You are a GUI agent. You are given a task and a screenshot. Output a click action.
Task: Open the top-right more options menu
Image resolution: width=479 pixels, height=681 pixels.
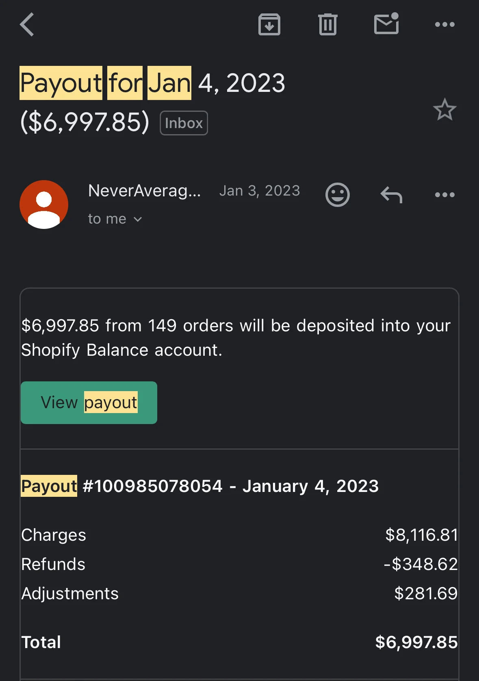[x=444, y=24]
